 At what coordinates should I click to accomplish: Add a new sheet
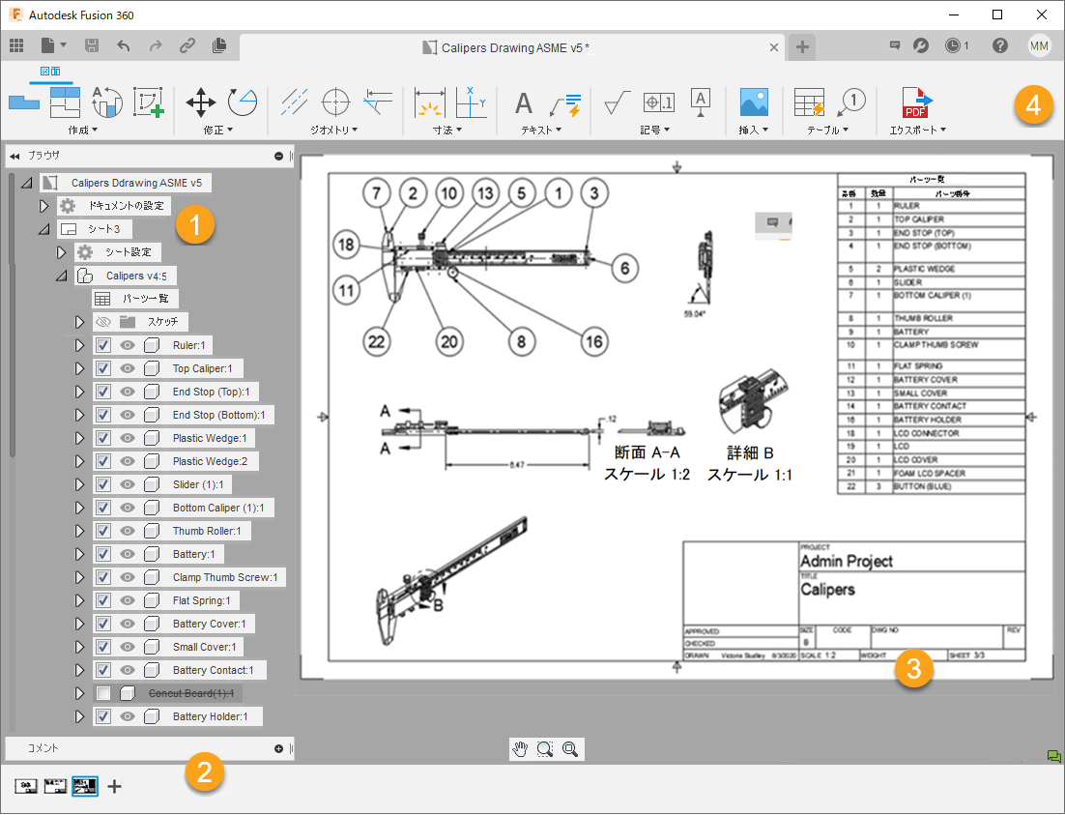coord(114,786)
